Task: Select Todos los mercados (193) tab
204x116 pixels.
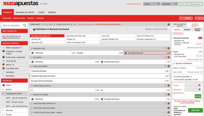Action: click(x=82, y=42)
